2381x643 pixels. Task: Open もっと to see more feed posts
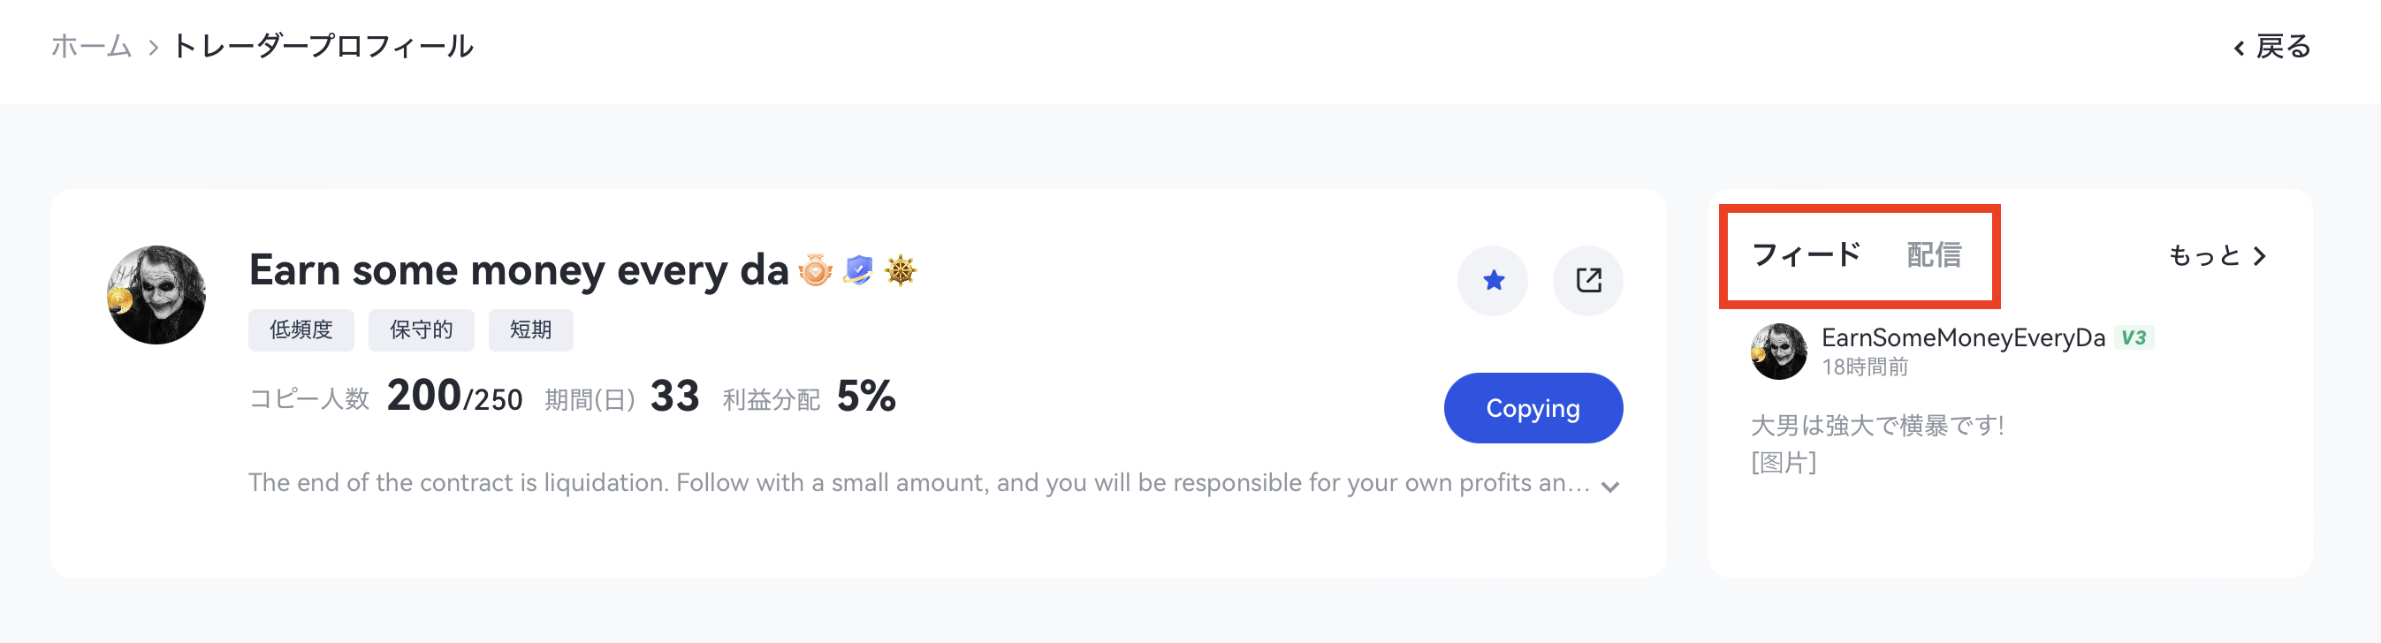click(2217, 256)
